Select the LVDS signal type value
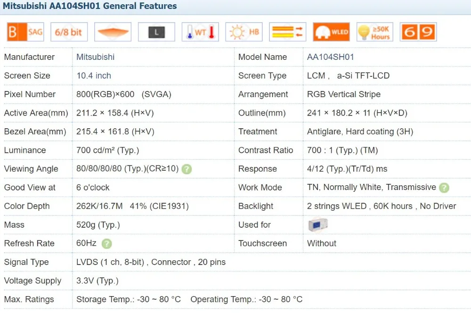This screenshot has height=314, width=471. coord(151,262)
